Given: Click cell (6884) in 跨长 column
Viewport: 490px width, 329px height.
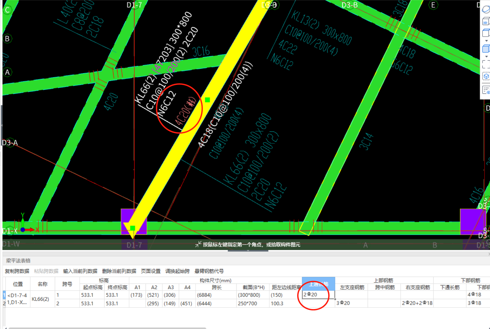Looking at the screenshot, I should point(216,295).
